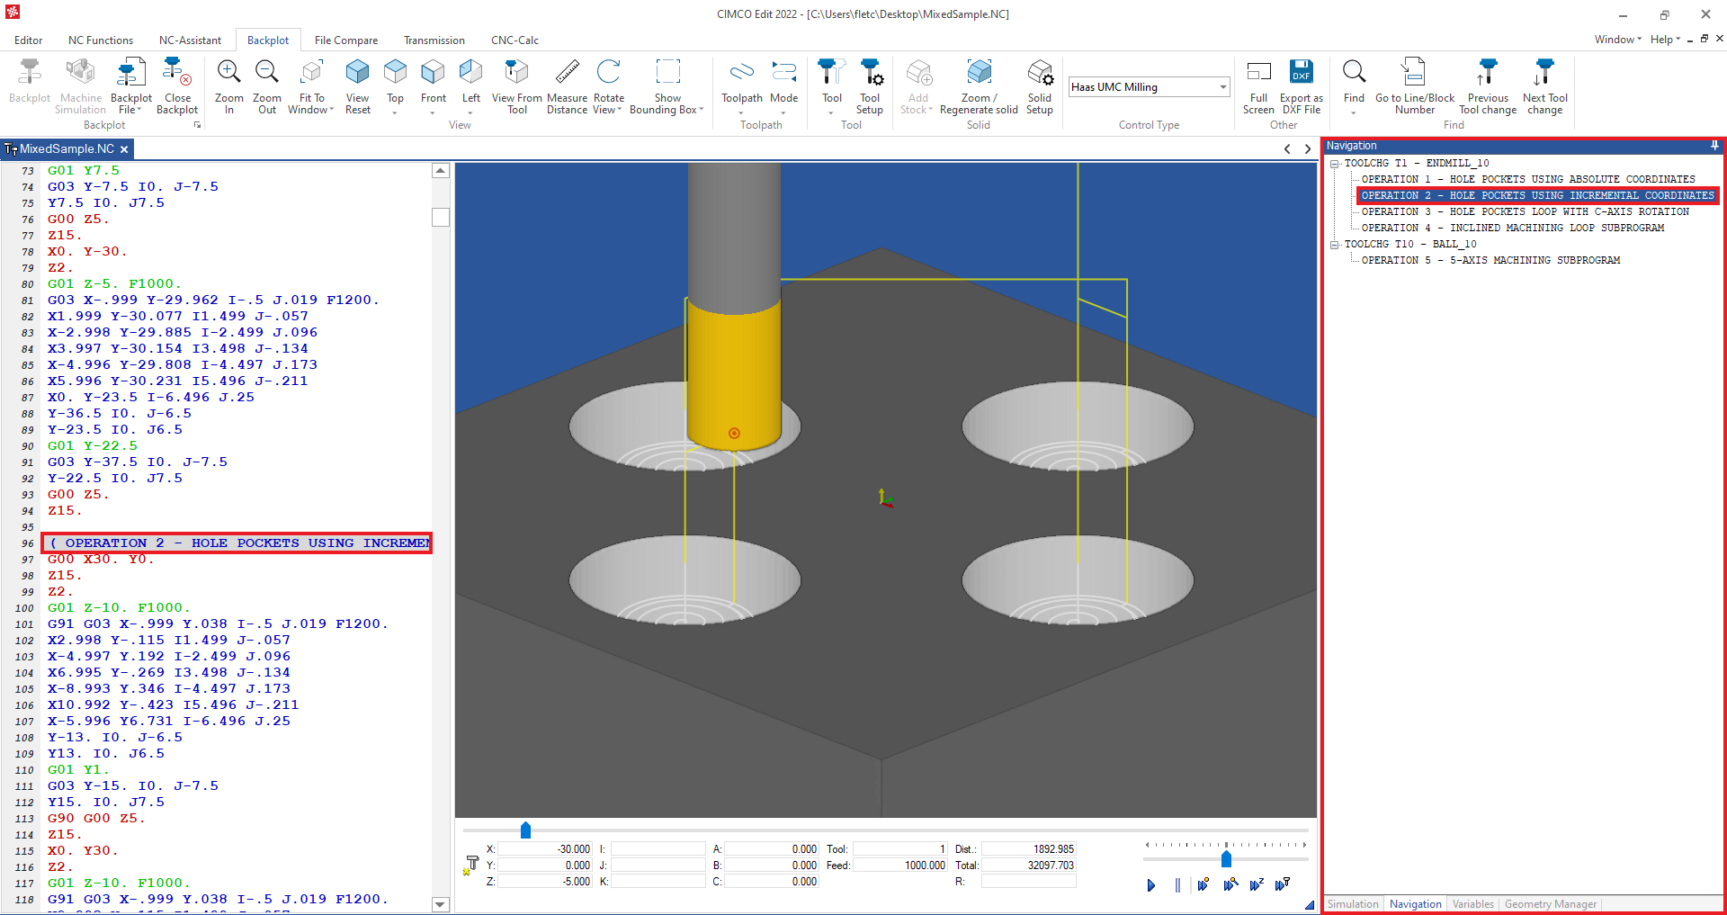Viewport: 1727px width, 915px height.
Task: Fit toolpath to window
Action: click(x=310, y=85)
